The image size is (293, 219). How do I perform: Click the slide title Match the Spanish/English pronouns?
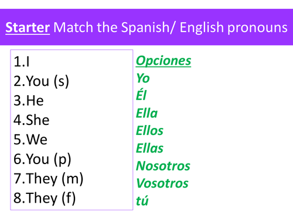point(171,27)
